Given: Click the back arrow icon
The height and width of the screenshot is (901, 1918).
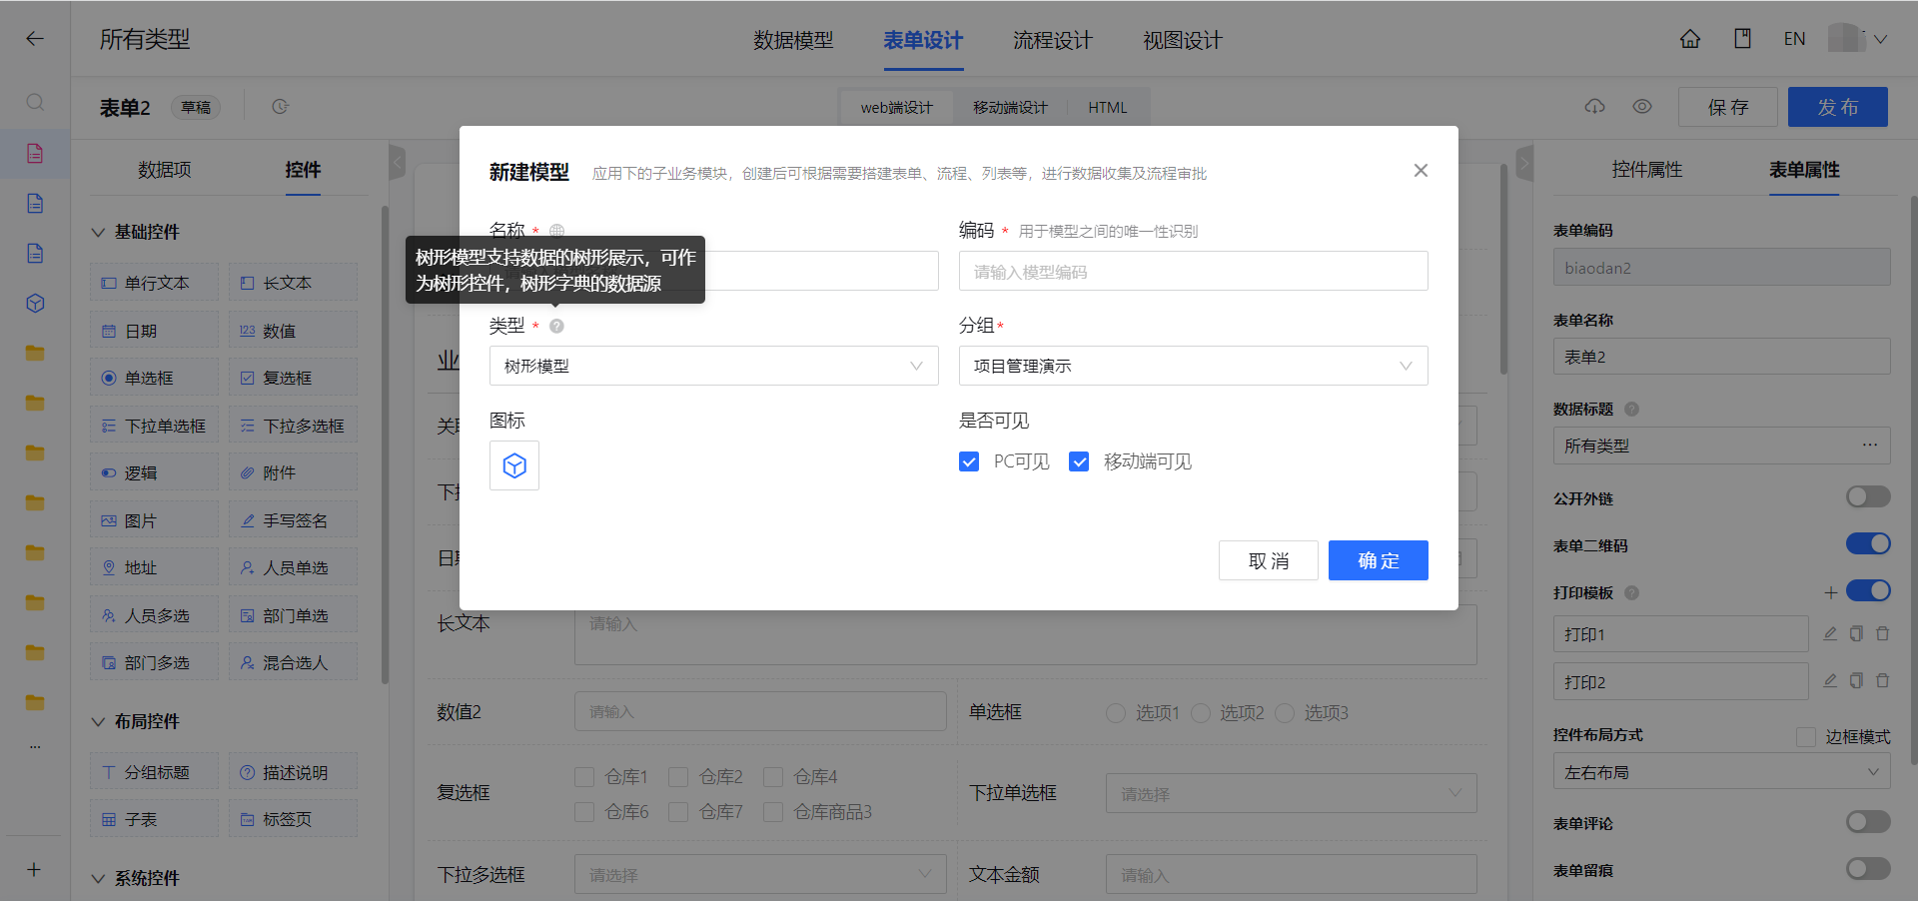Looking at the screenshot, I should tap(35, 39).
